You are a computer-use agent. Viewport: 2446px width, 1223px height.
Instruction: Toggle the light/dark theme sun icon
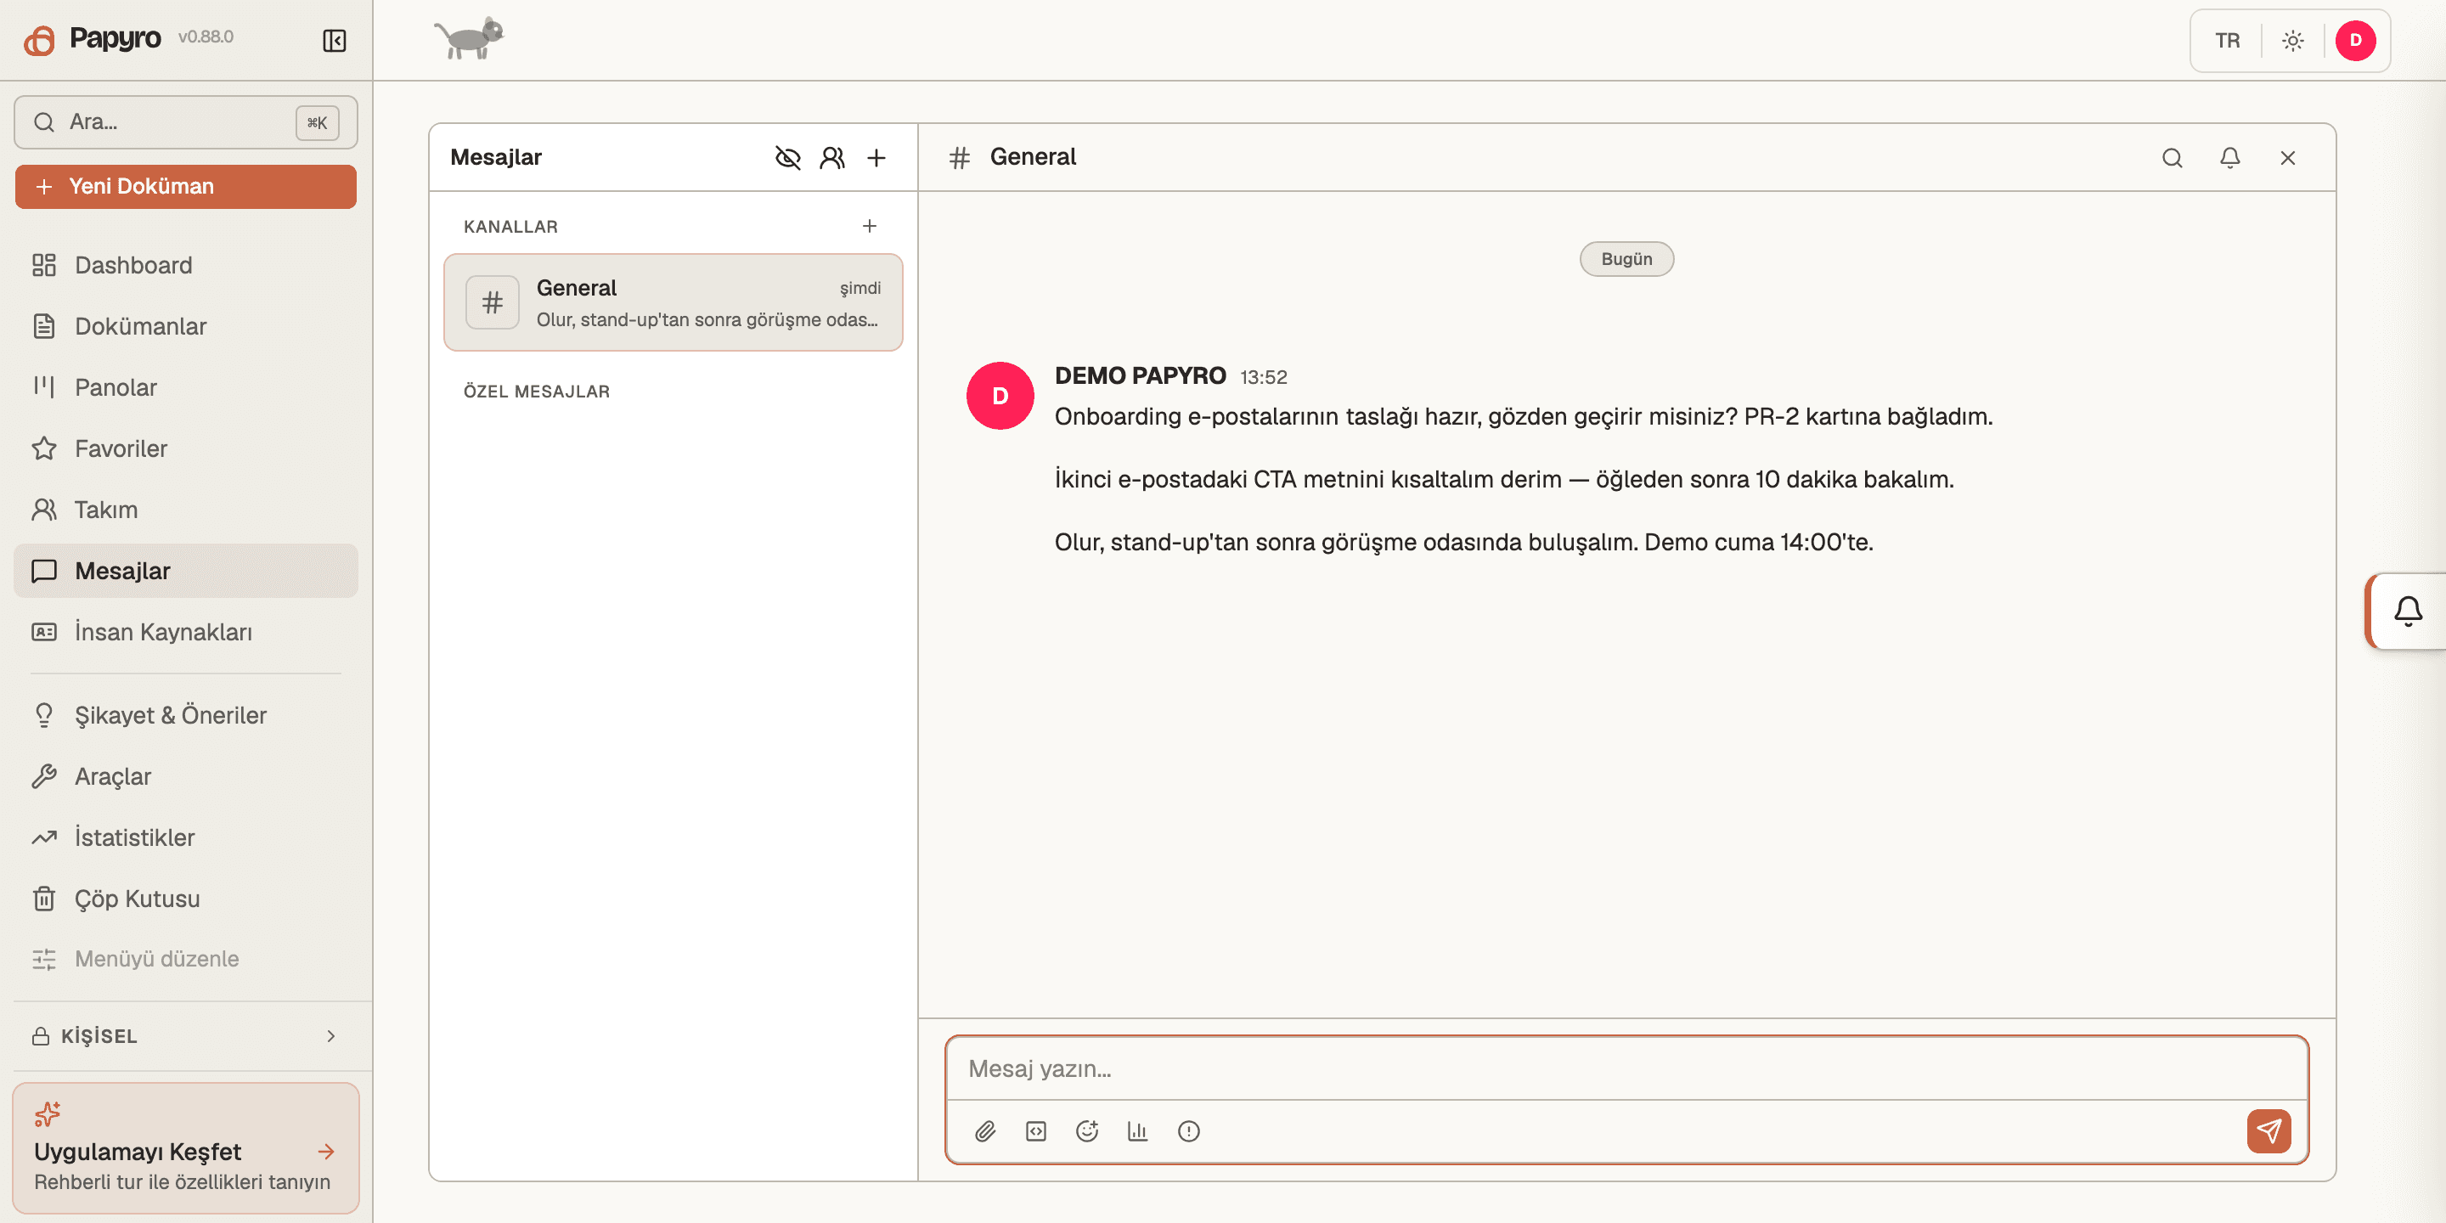click(x=2292, y=40)
